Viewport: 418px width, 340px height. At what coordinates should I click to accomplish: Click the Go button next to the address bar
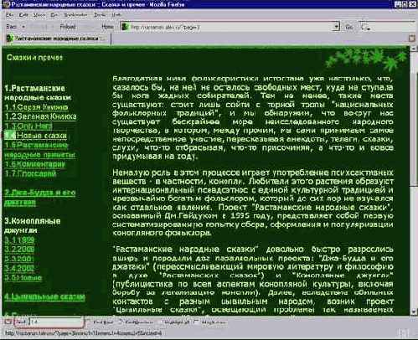(x=349, y=27)
